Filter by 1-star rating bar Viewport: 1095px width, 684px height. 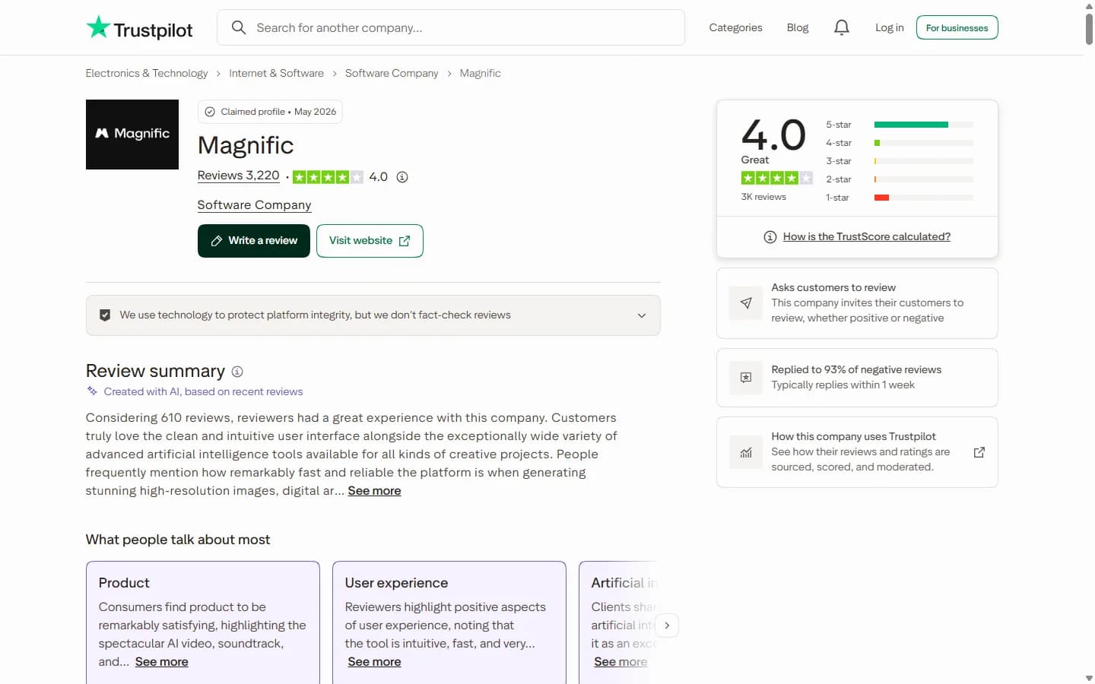pos(923,198)
